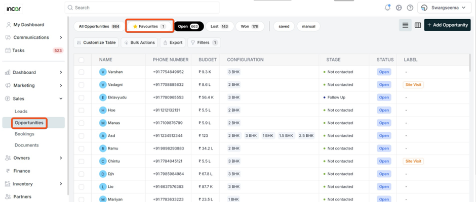Open the Filters dropdown
Viewport: 476px width, 202px height.
tap(204, 43)
